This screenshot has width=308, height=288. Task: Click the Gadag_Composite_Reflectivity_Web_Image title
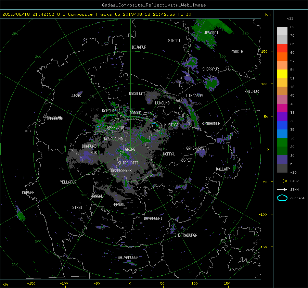(x=154, y=5)
